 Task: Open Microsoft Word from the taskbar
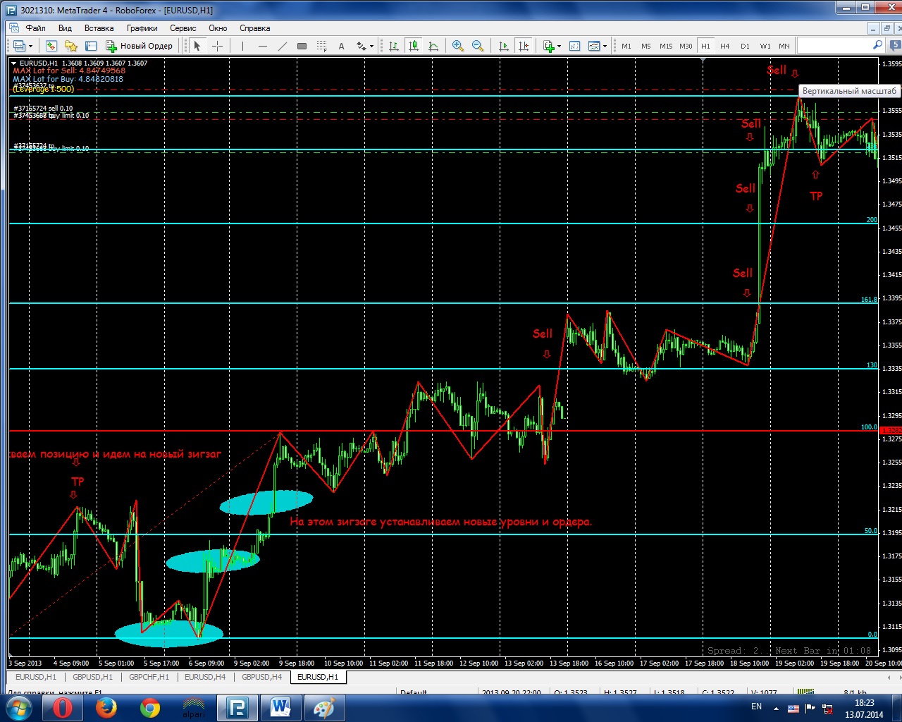click(280, 708)
